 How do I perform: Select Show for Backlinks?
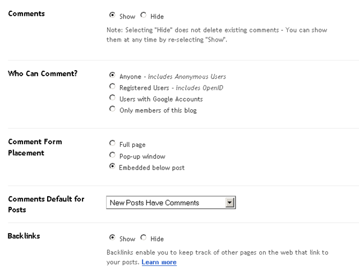point(112,238)
